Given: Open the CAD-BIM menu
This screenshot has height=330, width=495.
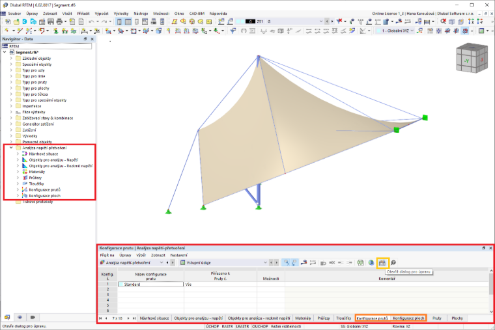Looking at the screenshot, I should pyautogui.click(x=197, y=14).
